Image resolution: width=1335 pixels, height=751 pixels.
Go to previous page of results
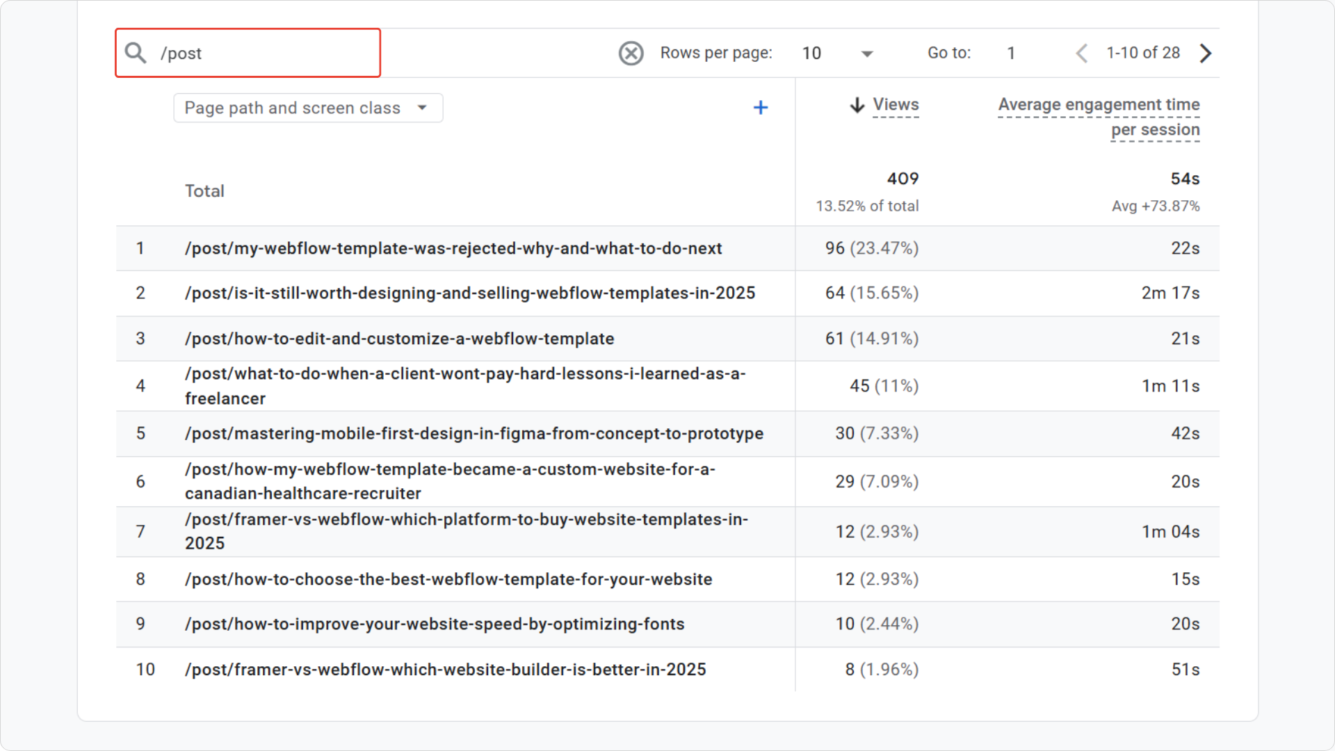[1082, 53]
